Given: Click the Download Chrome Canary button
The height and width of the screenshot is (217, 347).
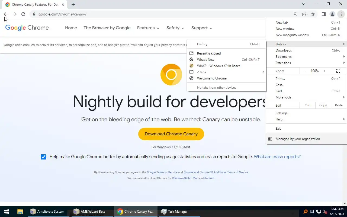Looking at the screenshot, I should point(171,134).
